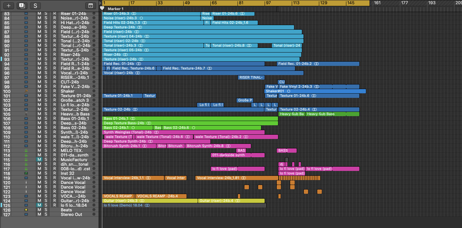Select the Shaker#01 region
Screen dimensions: 462x228
click(x=315, y=91)
